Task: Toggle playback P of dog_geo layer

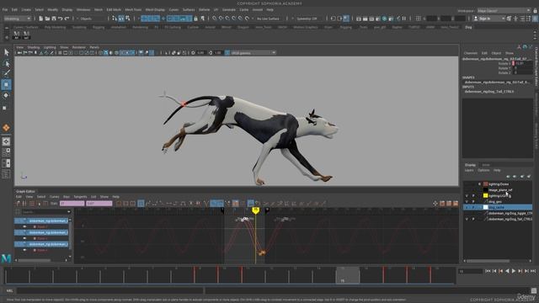Action: pos(473,202)
